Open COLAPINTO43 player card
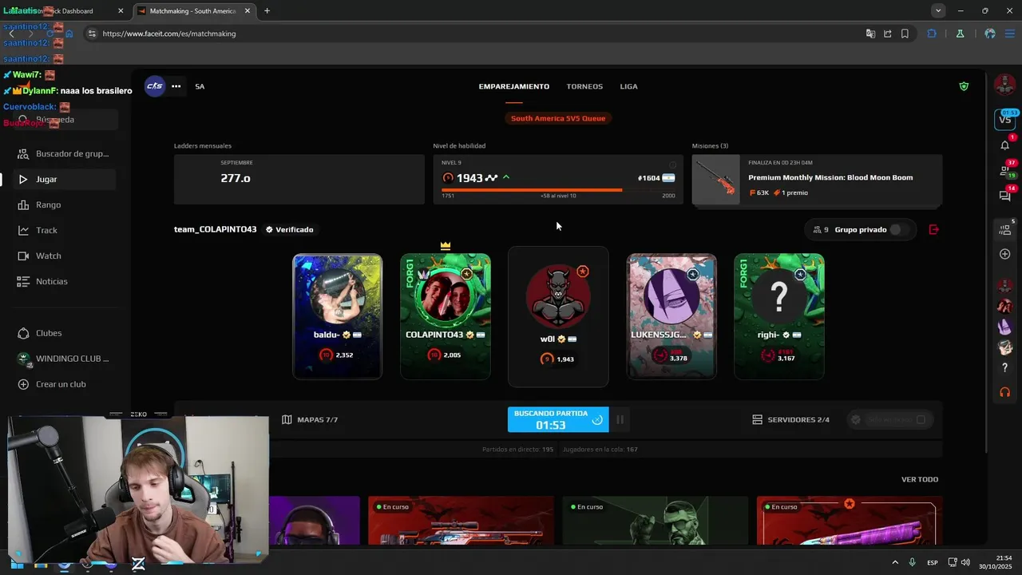The image size is (1022, 575). [x=446, y=316]
